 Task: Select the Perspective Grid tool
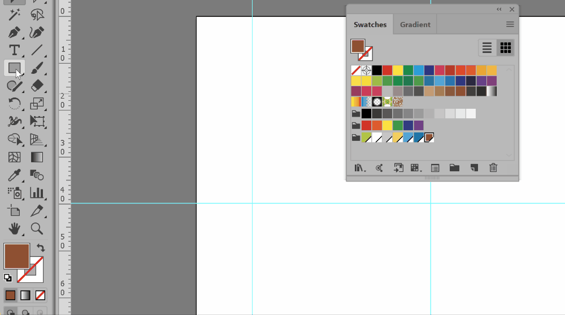click(x=37, y=139)
